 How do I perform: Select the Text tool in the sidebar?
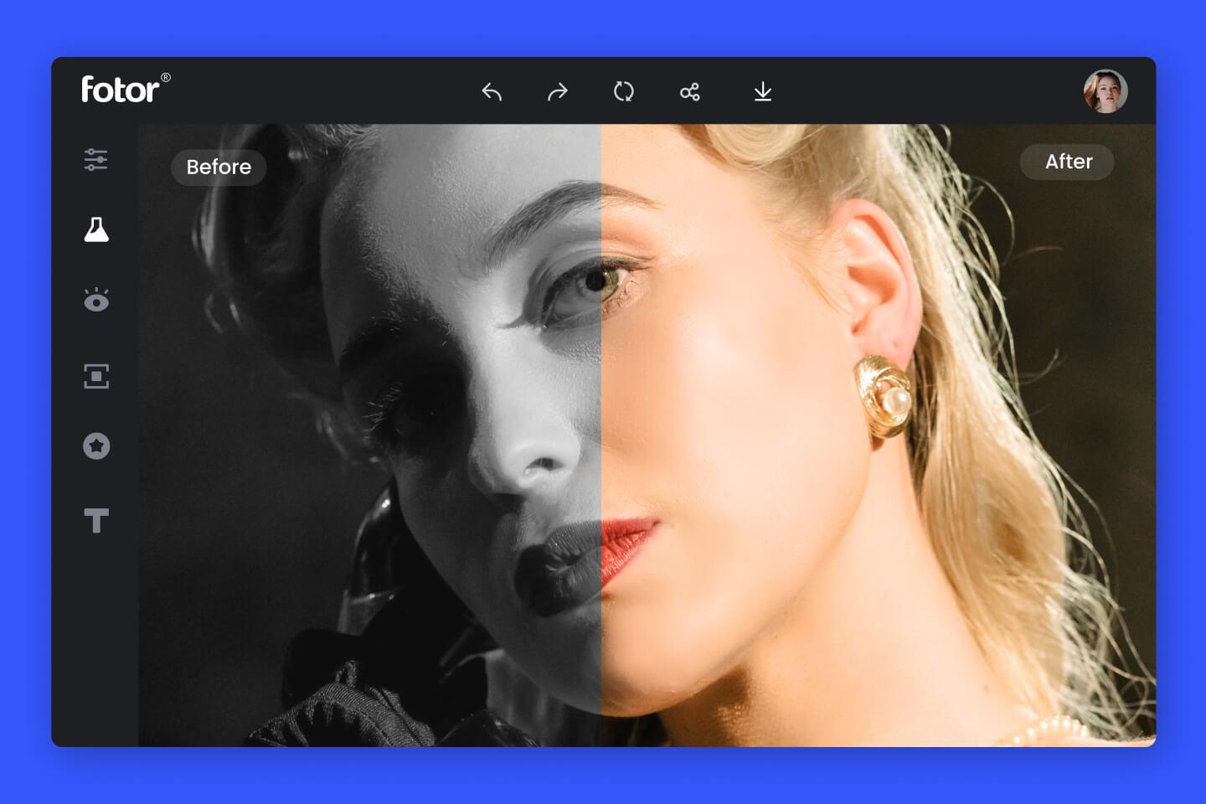pos(95,520)
